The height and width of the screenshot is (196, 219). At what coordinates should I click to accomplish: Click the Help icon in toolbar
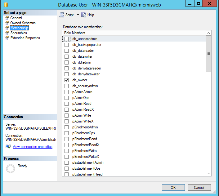(x=83, y=15)
